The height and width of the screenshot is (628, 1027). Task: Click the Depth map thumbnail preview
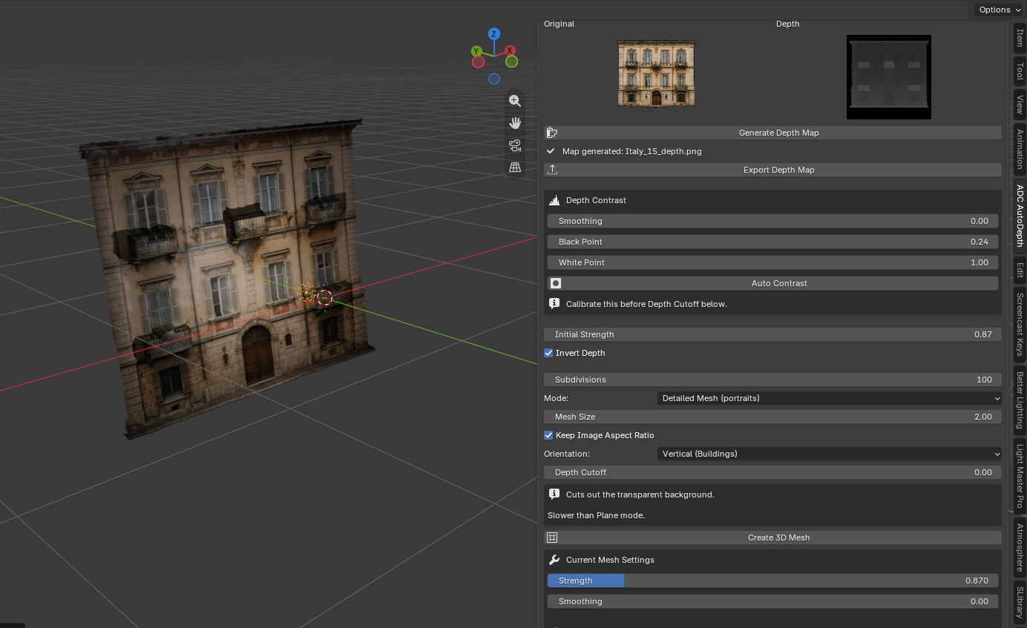pos(889,77)
